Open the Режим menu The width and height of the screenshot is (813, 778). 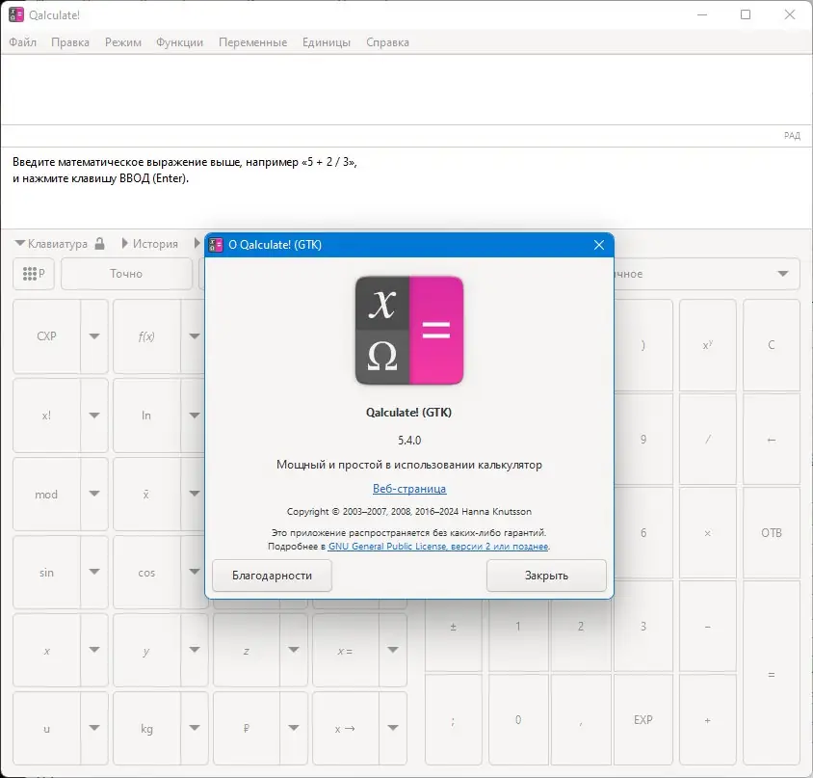tap(123, 42)
